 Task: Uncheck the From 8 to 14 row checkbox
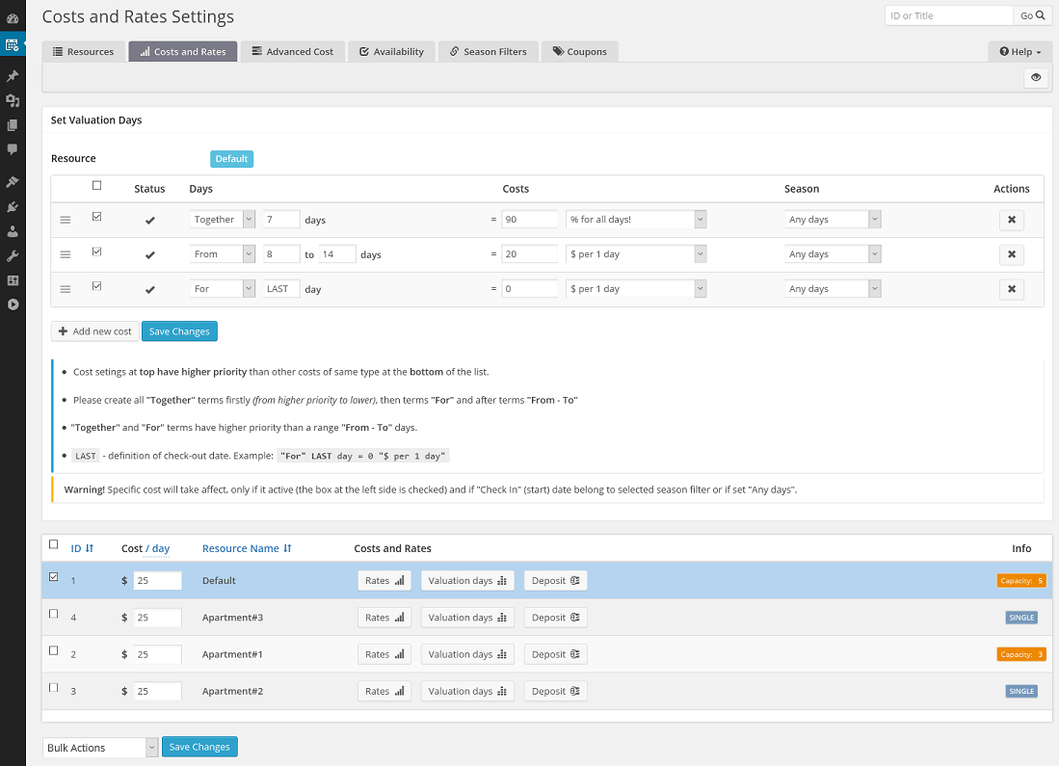[x=96, y=251]
